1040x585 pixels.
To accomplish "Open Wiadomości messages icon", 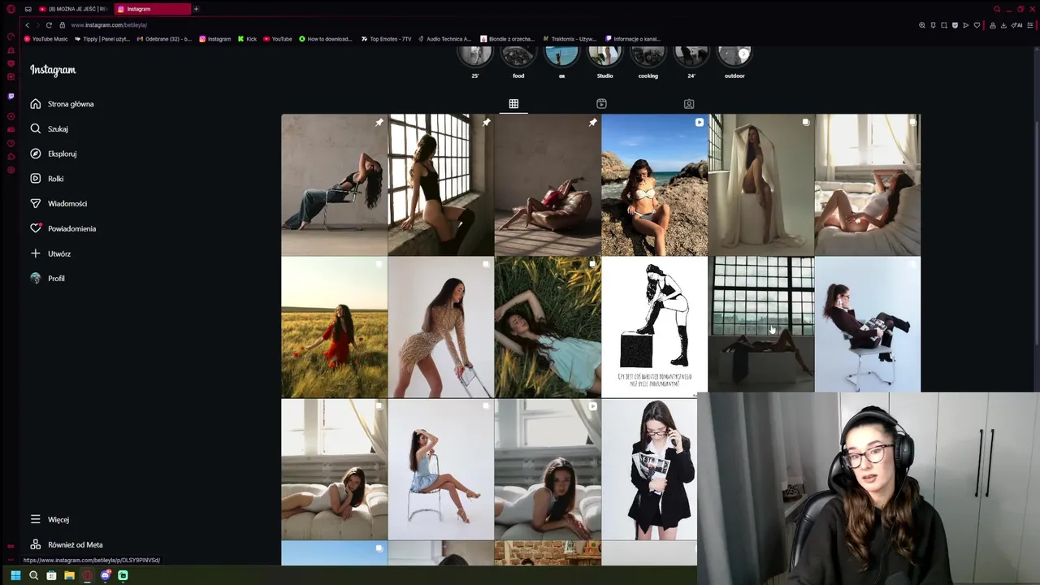I will tap(36, 203).
